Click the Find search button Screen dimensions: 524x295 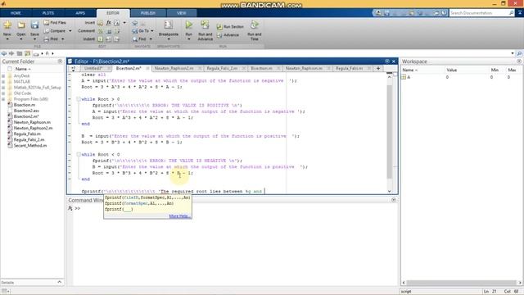pos(139,39)
